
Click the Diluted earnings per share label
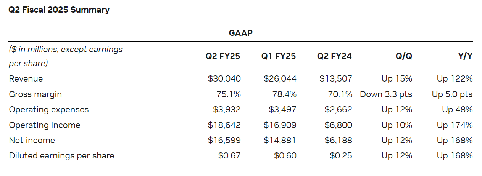(61, 155)
